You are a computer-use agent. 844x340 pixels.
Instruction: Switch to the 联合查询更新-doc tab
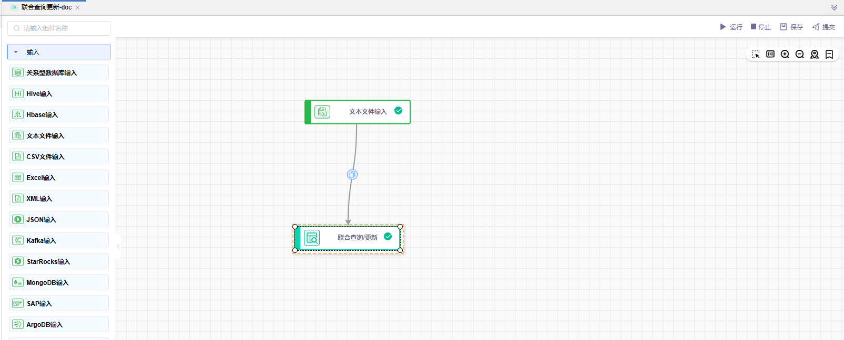tap(46, 7)
